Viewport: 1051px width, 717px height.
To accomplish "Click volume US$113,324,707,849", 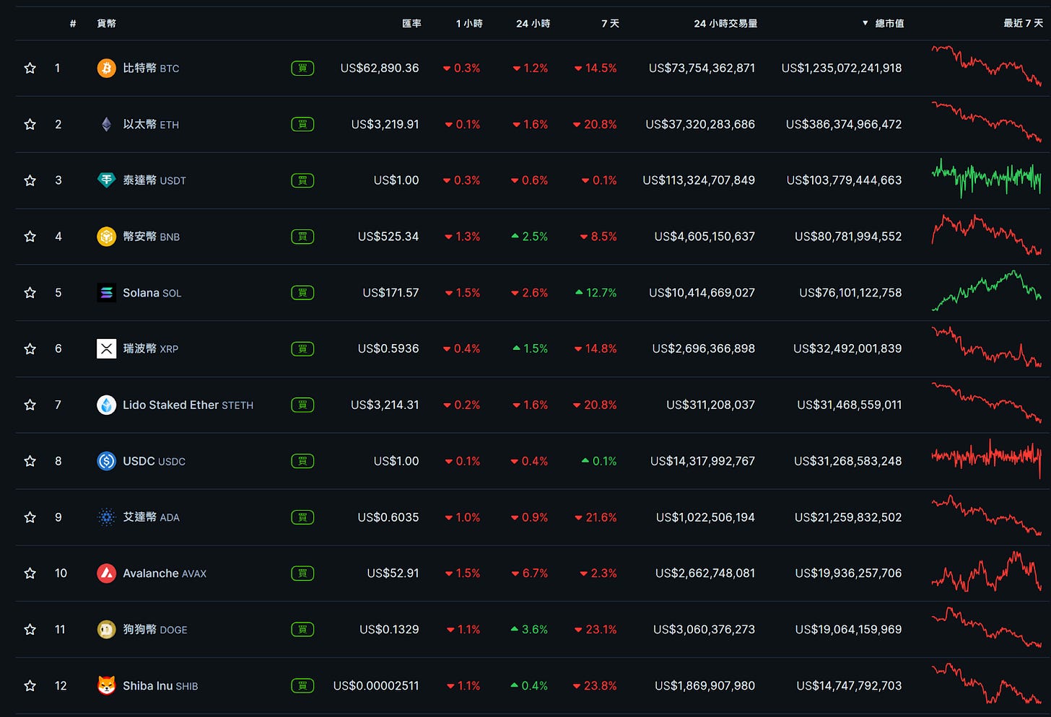I will [699, 180].
